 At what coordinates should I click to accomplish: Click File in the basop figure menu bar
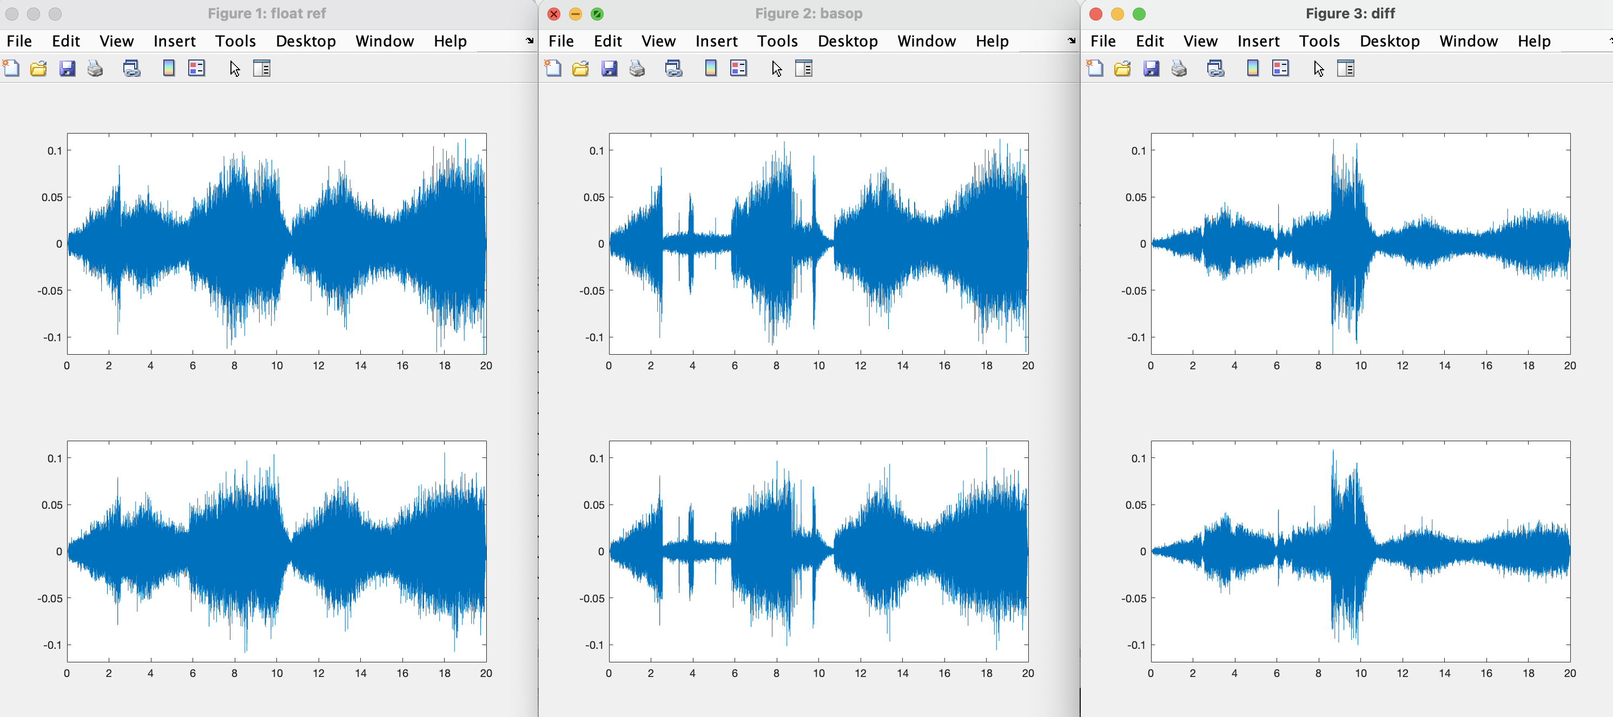pyautogui.click(x=561, y=41)
